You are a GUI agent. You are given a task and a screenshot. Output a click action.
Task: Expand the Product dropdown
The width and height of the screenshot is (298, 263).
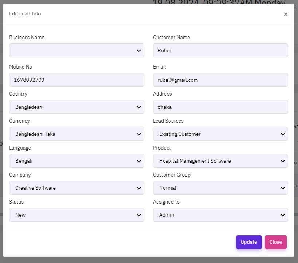click(220, 161)
